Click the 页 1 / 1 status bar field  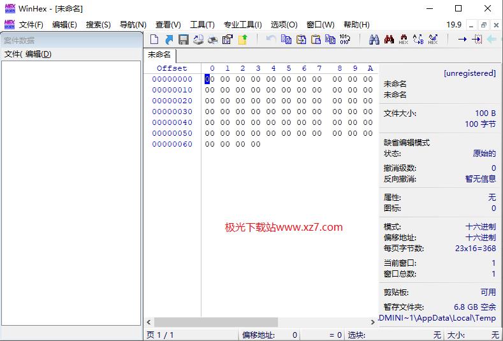click(x=191, y=335)
